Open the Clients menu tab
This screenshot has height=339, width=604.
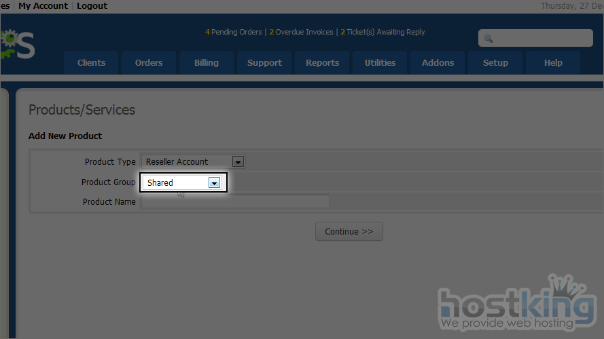click(x=91, y=63)
